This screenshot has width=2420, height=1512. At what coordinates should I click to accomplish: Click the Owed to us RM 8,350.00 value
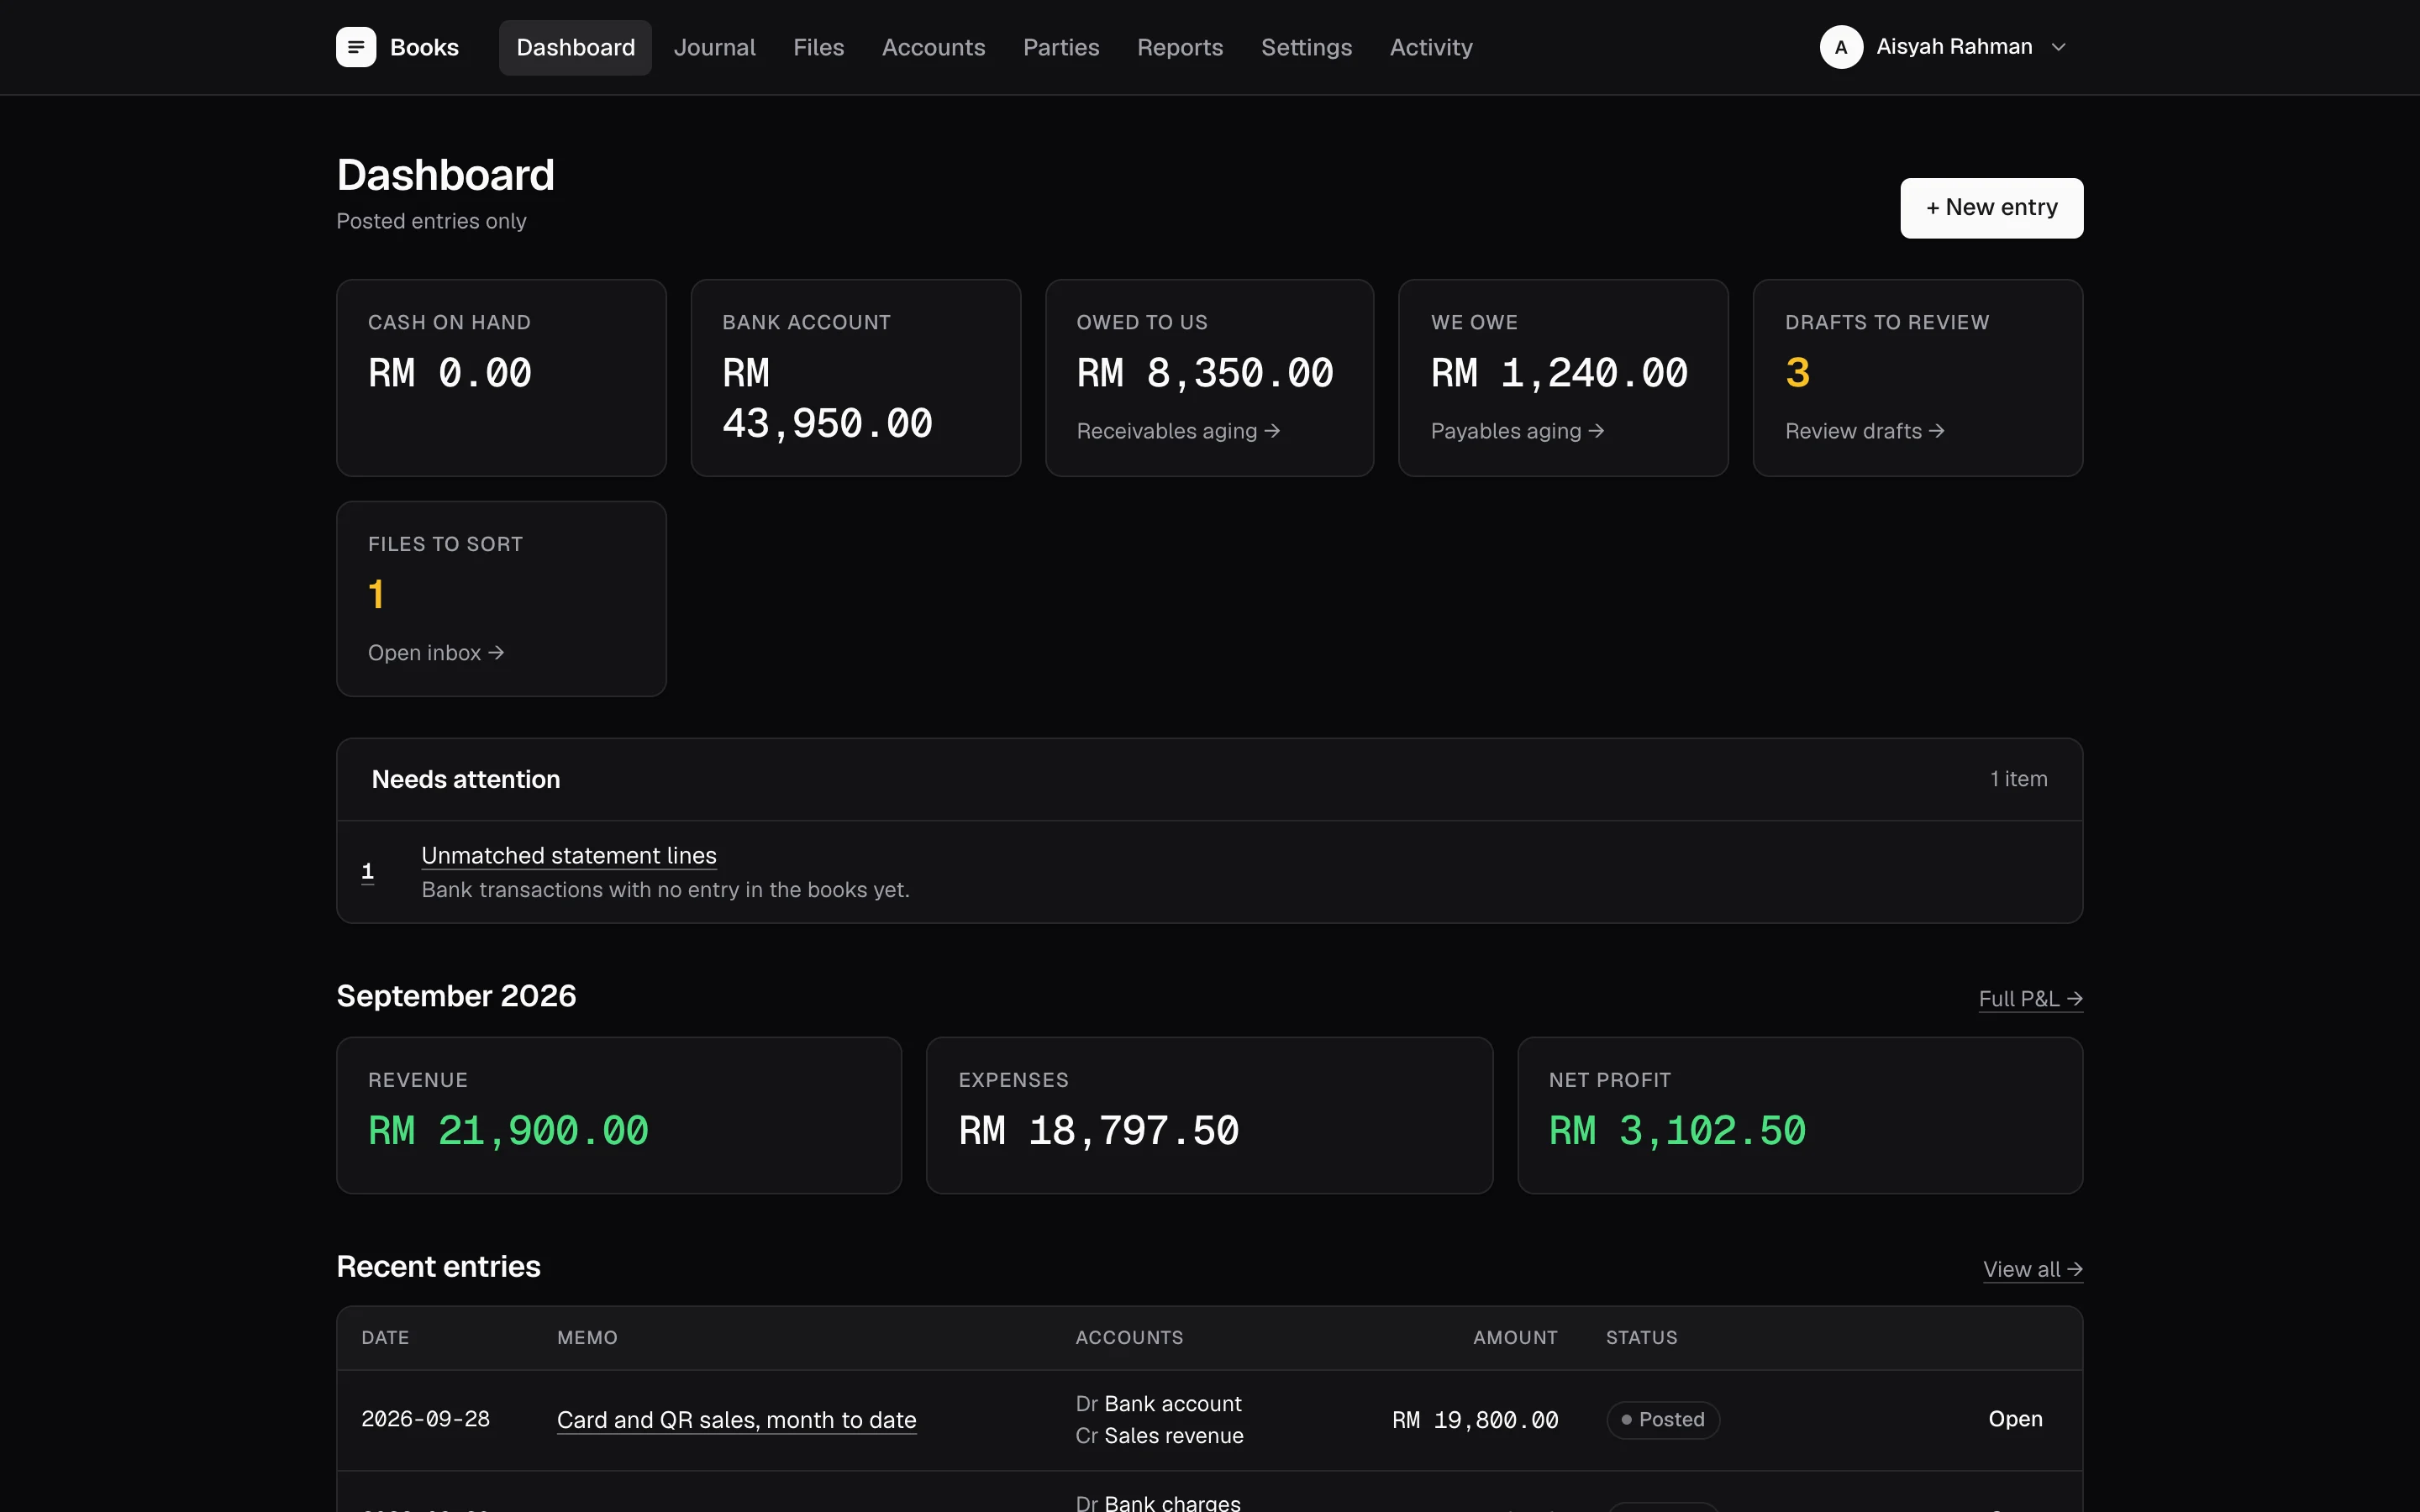click(x=1205, y=374)
